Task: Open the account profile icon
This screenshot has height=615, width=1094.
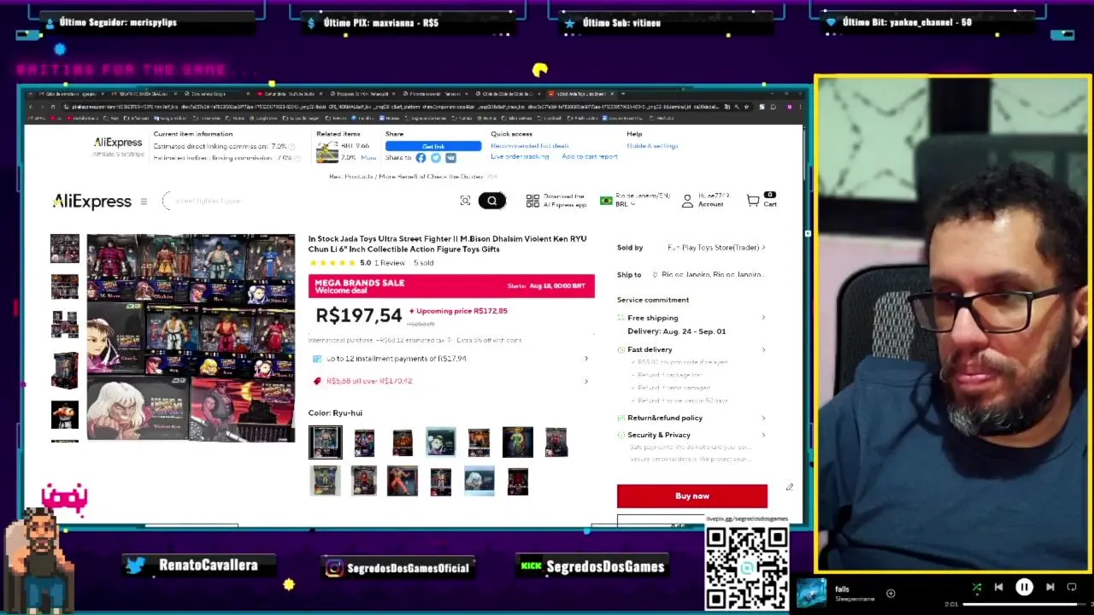Action: [x=687, y=201]
